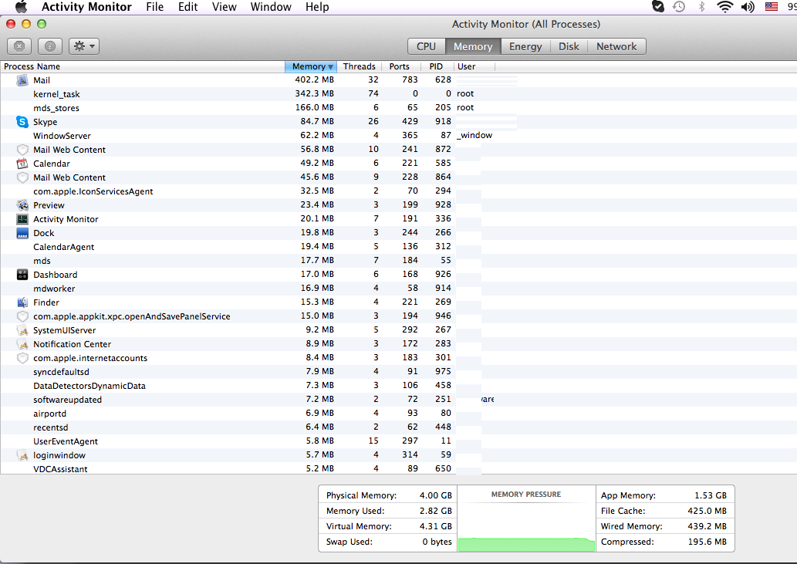Click the Physical Memory 4.00 GB value
This screenshot has height=564, width=797.
click(x=436, y=495)
